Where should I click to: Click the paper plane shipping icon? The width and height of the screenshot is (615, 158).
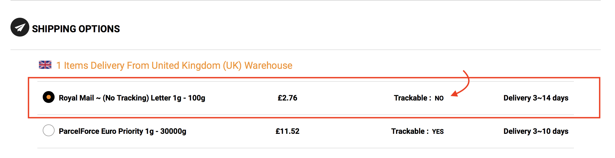[20, 27]
